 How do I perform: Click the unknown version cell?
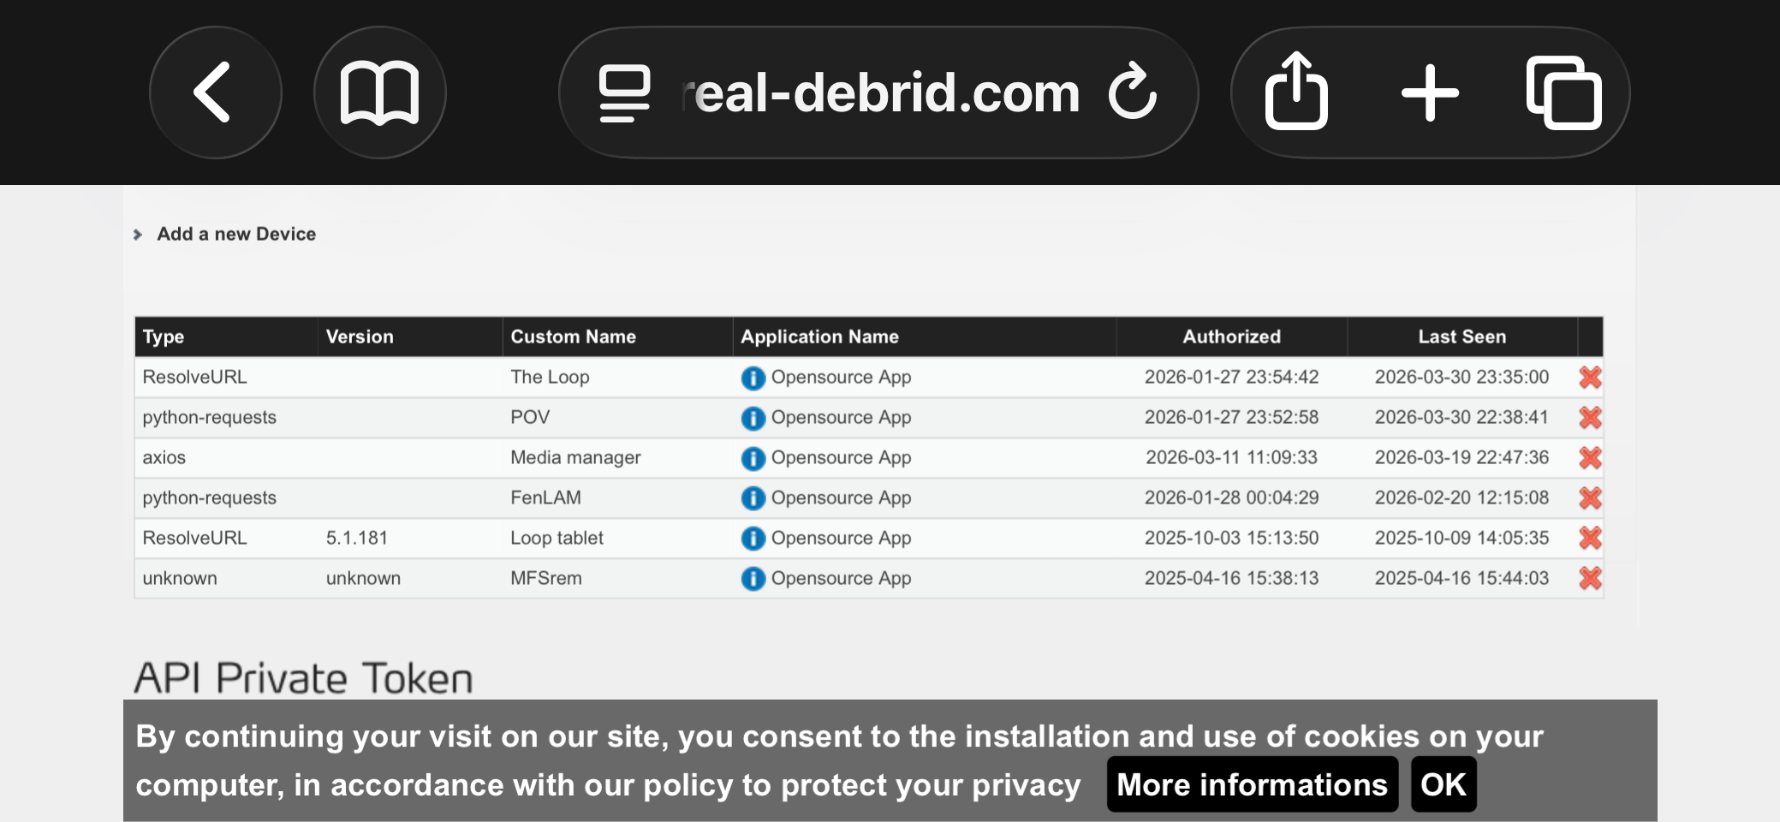click(x=363, y=578)
